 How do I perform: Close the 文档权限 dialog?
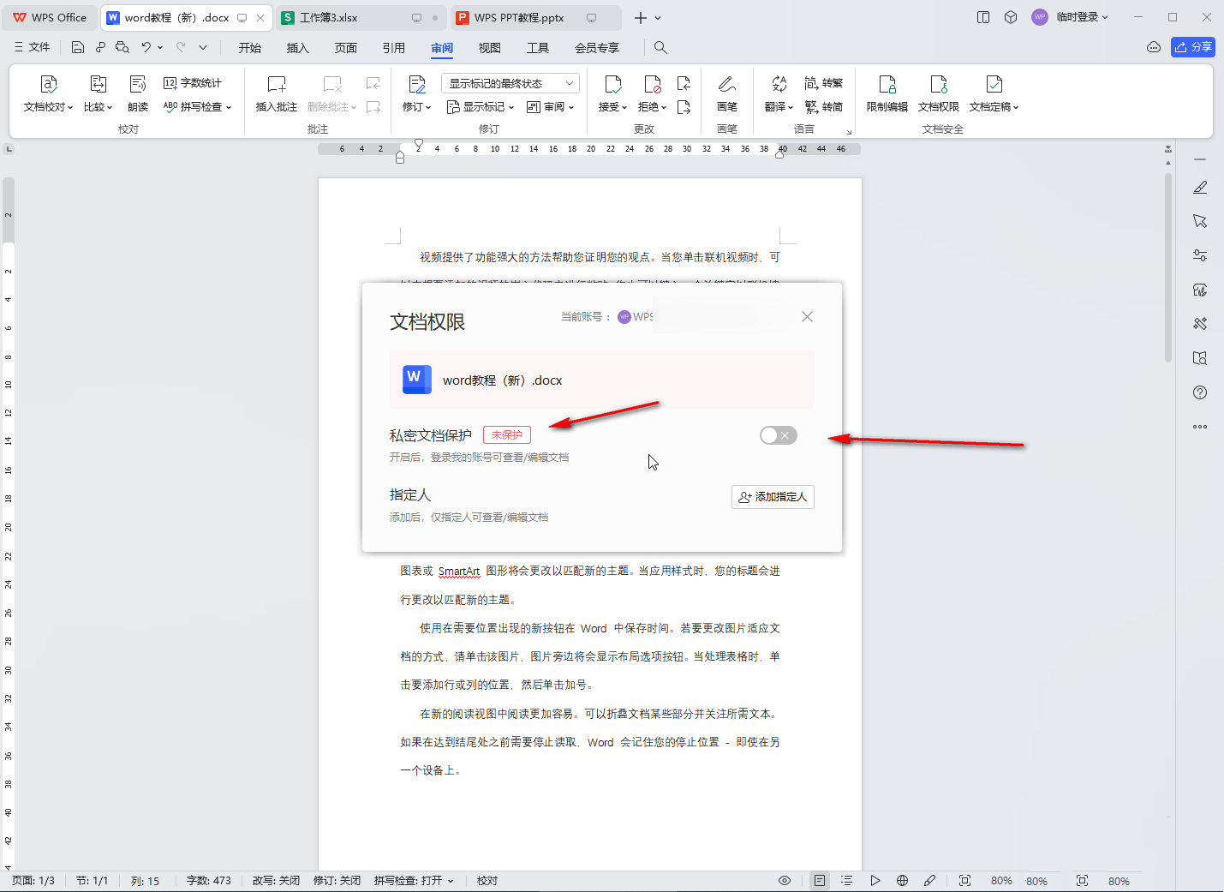[807, 317]
